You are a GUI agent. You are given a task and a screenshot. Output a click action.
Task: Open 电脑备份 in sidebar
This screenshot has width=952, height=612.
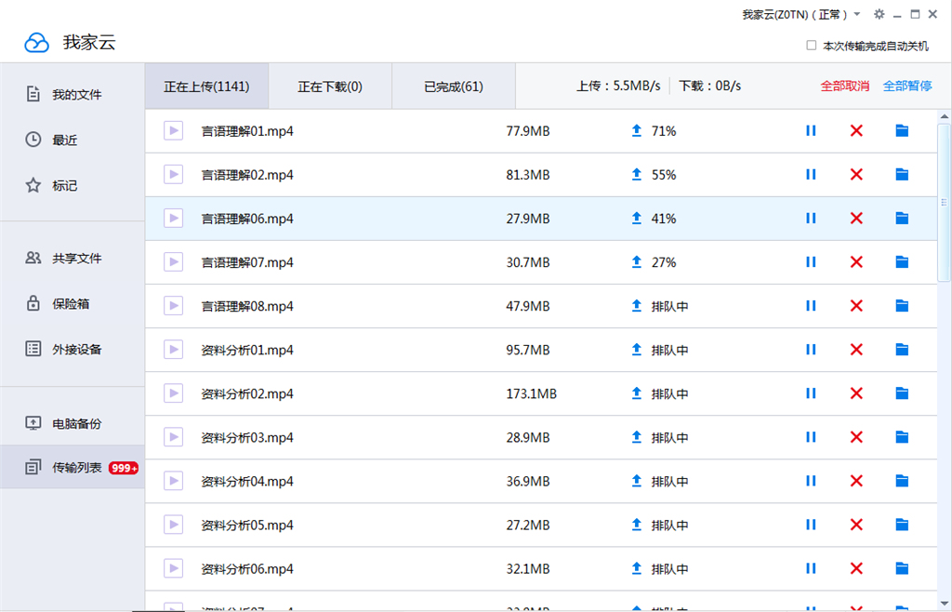76,424
